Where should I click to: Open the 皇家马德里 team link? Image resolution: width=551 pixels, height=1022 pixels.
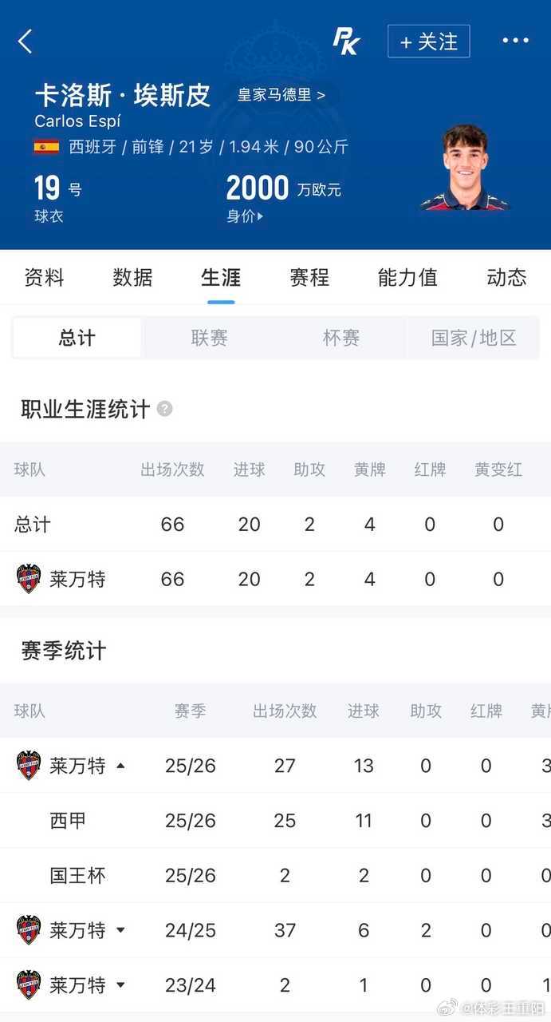(281, 95)
